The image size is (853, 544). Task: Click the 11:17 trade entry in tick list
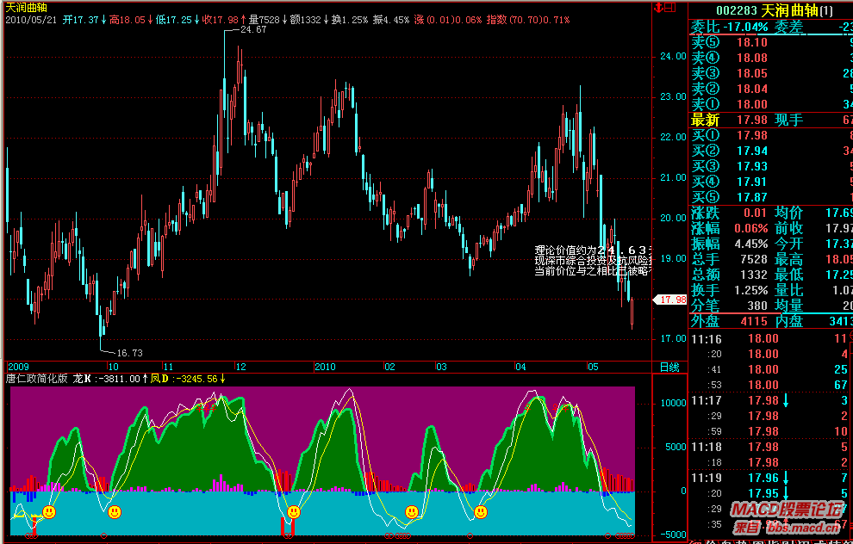pos(705,400)
